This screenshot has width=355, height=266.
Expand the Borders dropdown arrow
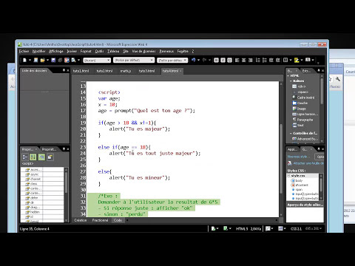pyautogui.click(x=291, y=60)
